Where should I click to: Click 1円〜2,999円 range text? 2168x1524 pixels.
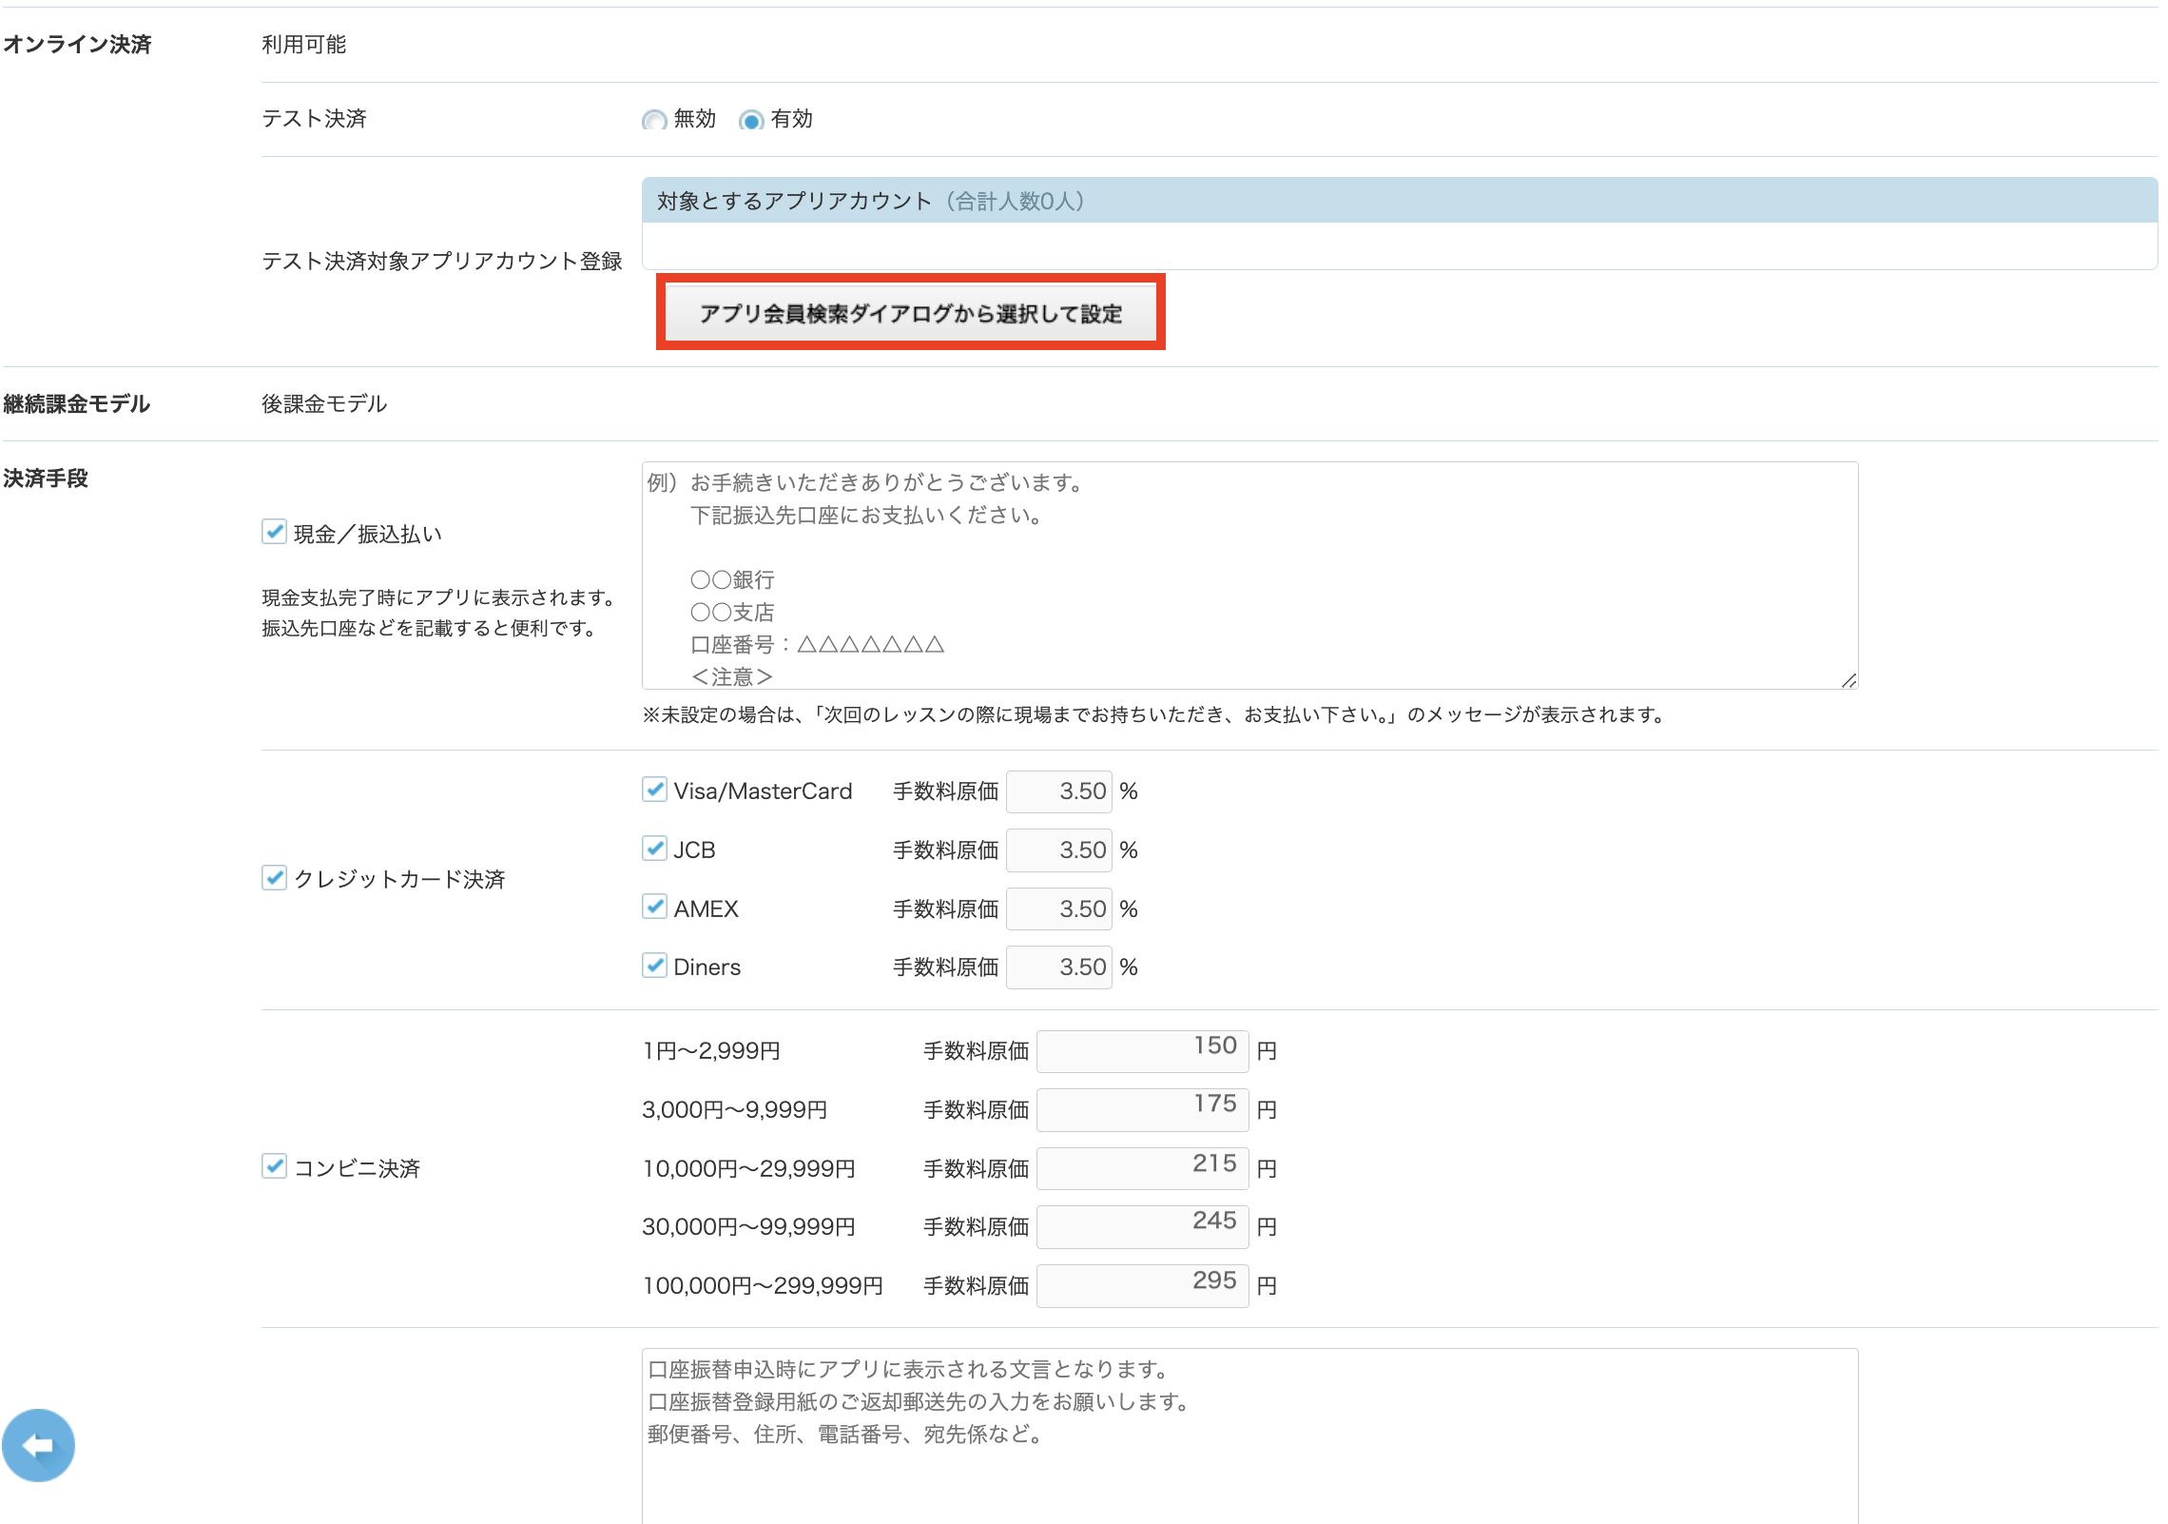point(711,1051)
